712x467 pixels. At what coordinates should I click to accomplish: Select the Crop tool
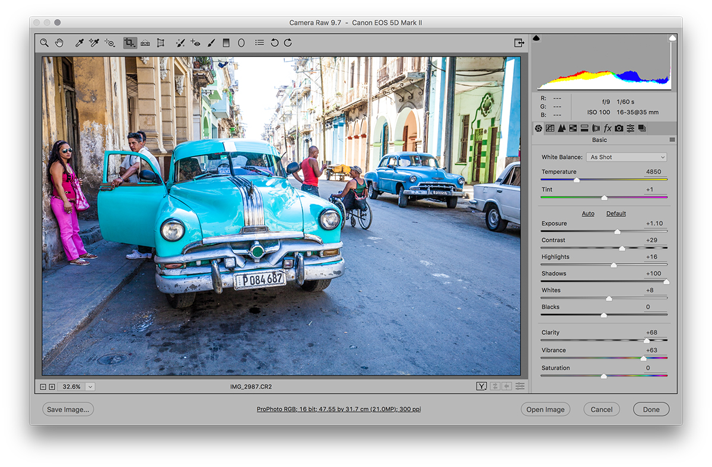click(129, 42)
